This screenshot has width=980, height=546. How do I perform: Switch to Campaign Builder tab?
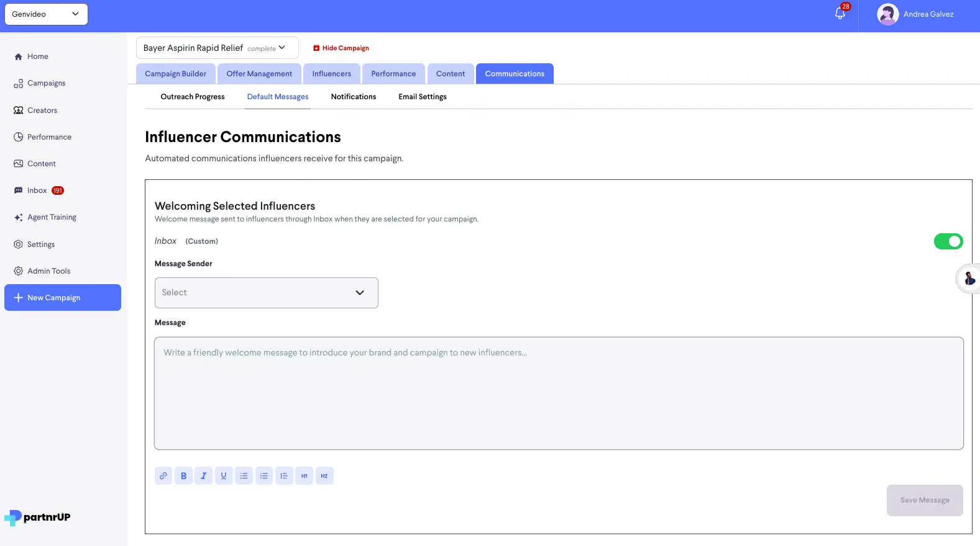pyautogui.click(x=176, y=74)
